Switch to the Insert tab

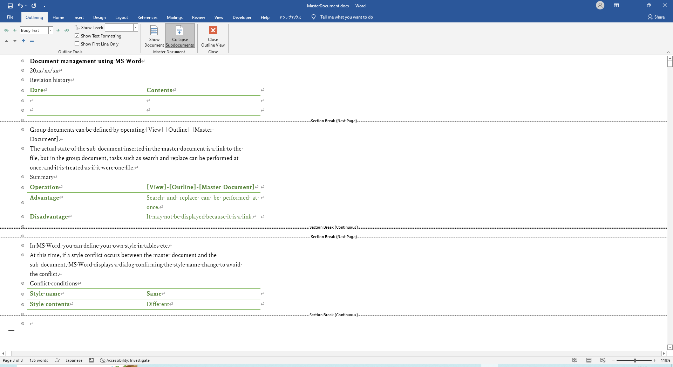pos(79,17)
